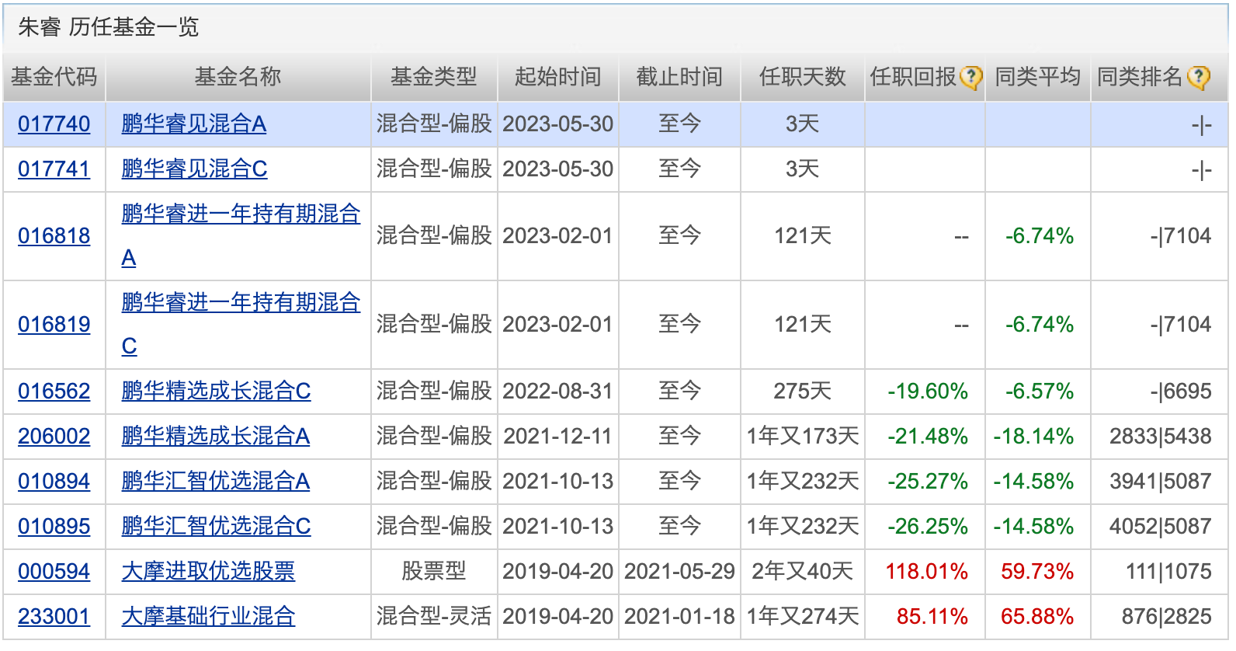Click the 基金类型 column header
1236x651 pixels.
(434, 77)
